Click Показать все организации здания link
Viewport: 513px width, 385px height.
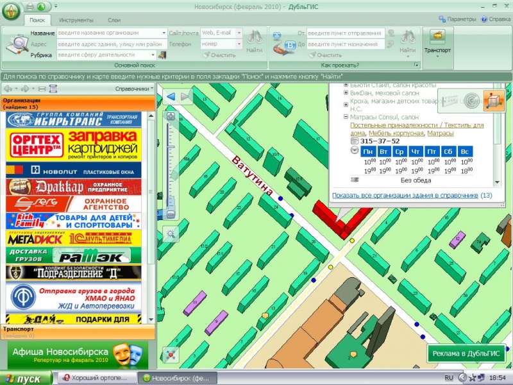pyautogui.click(x=405, y=195)
